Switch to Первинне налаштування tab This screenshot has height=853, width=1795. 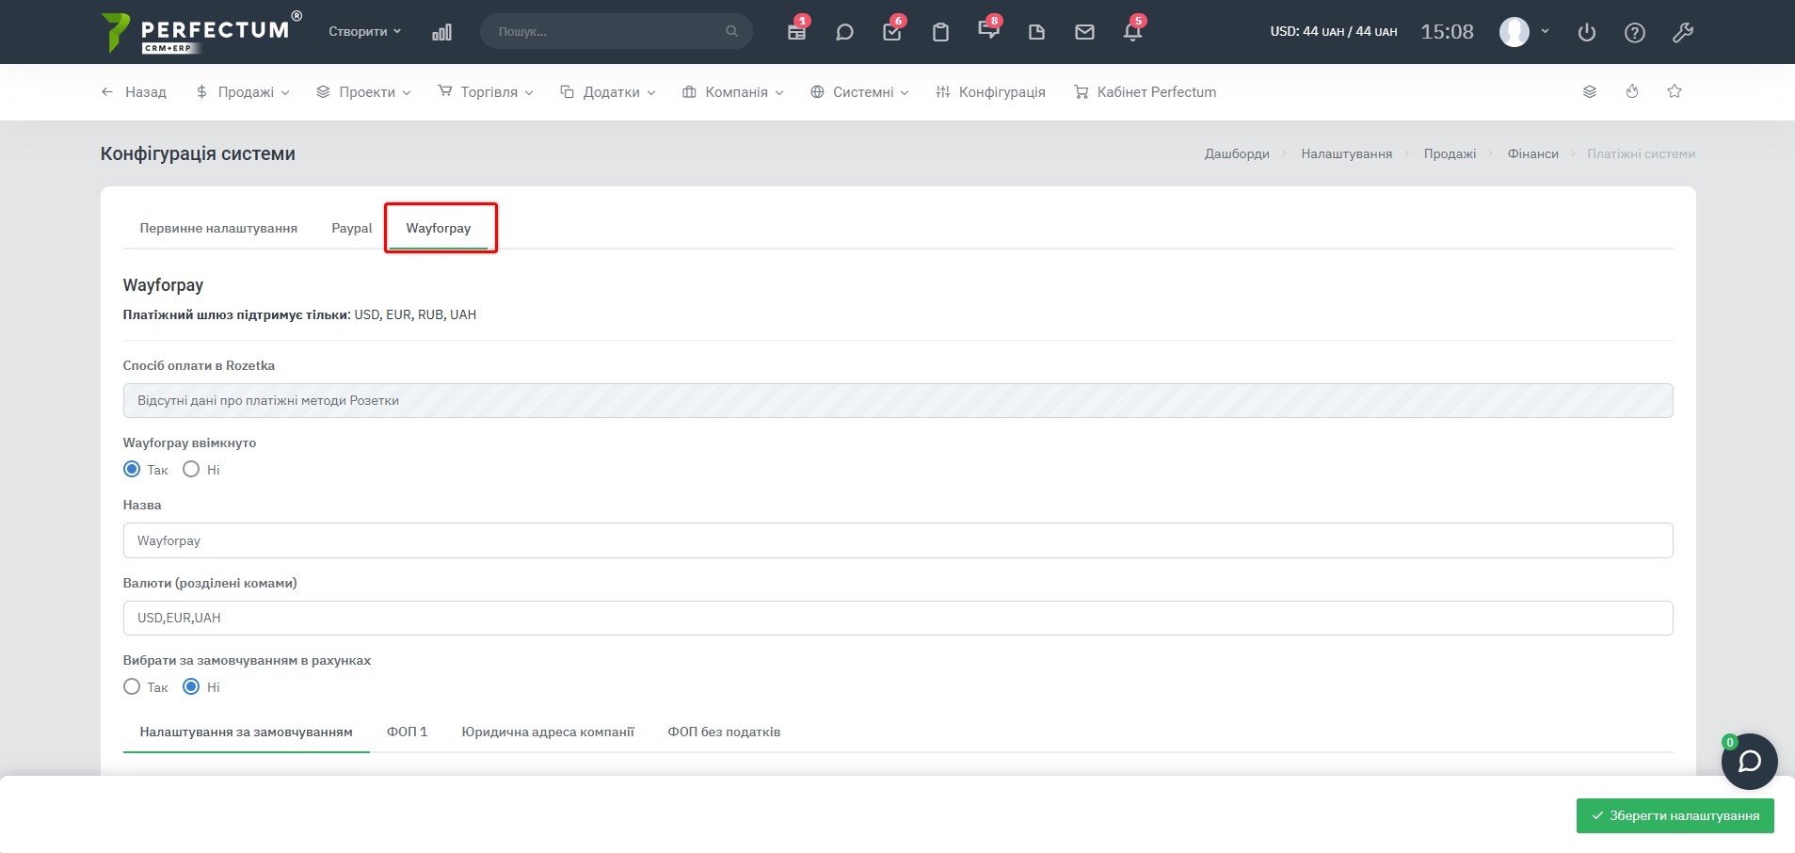(x=218, y=228)
